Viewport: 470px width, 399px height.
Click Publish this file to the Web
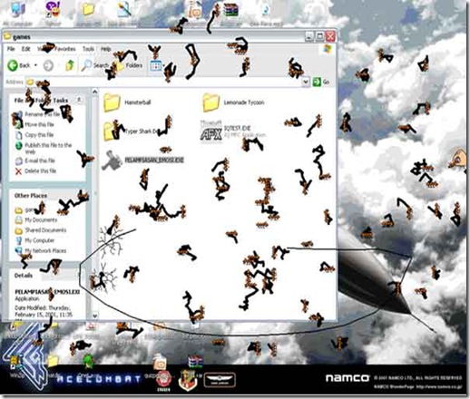click(x=48, y=148)
